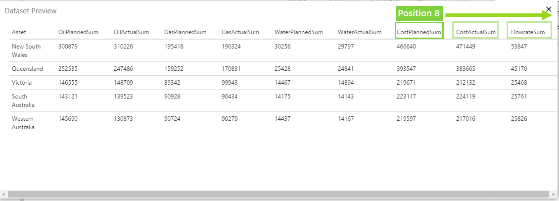Select the Western Australia row
Screen dimensions: 559x201
coord(23,123)
